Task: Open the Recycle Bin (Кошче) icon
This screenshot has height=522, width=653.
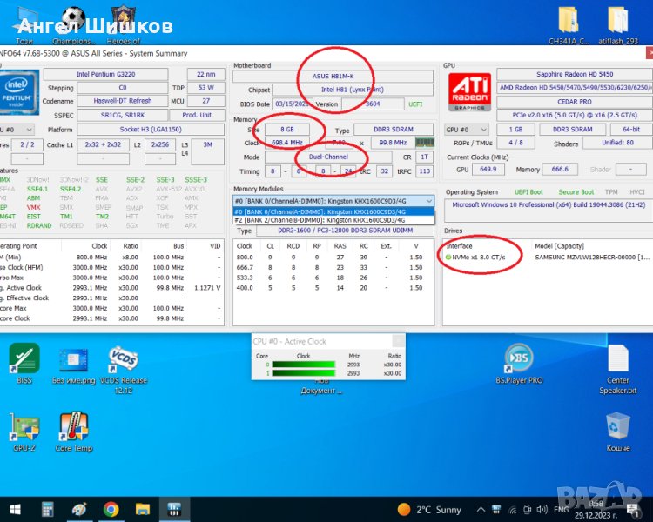Action: coord(618,432)
